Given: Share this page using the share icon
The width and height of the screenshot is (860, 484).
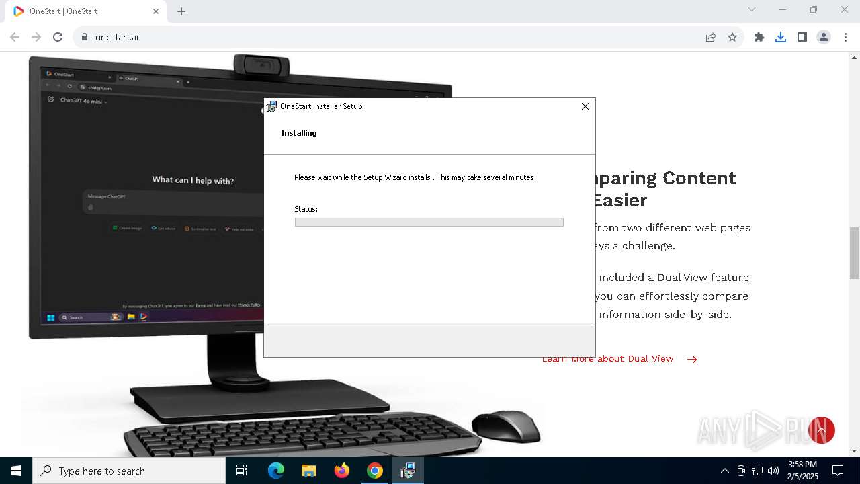Looking at the screenshot, I should point(711,37).
